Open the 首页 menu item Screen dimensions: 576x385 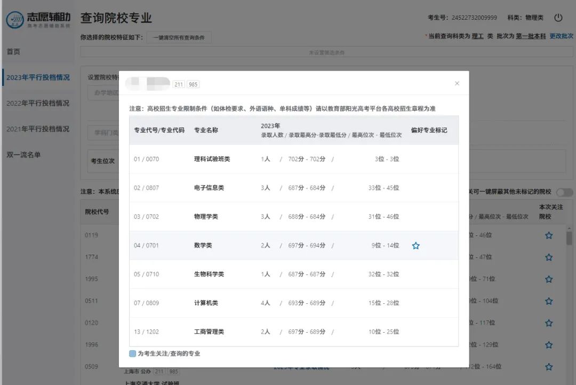[13, 52]
